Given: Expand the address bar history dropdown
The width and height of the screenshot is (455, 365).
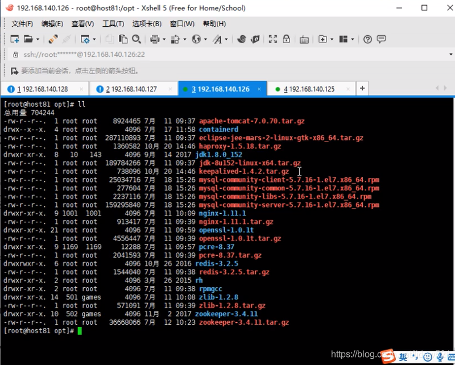Looking at the screenshot, I should tap(450, 55).
